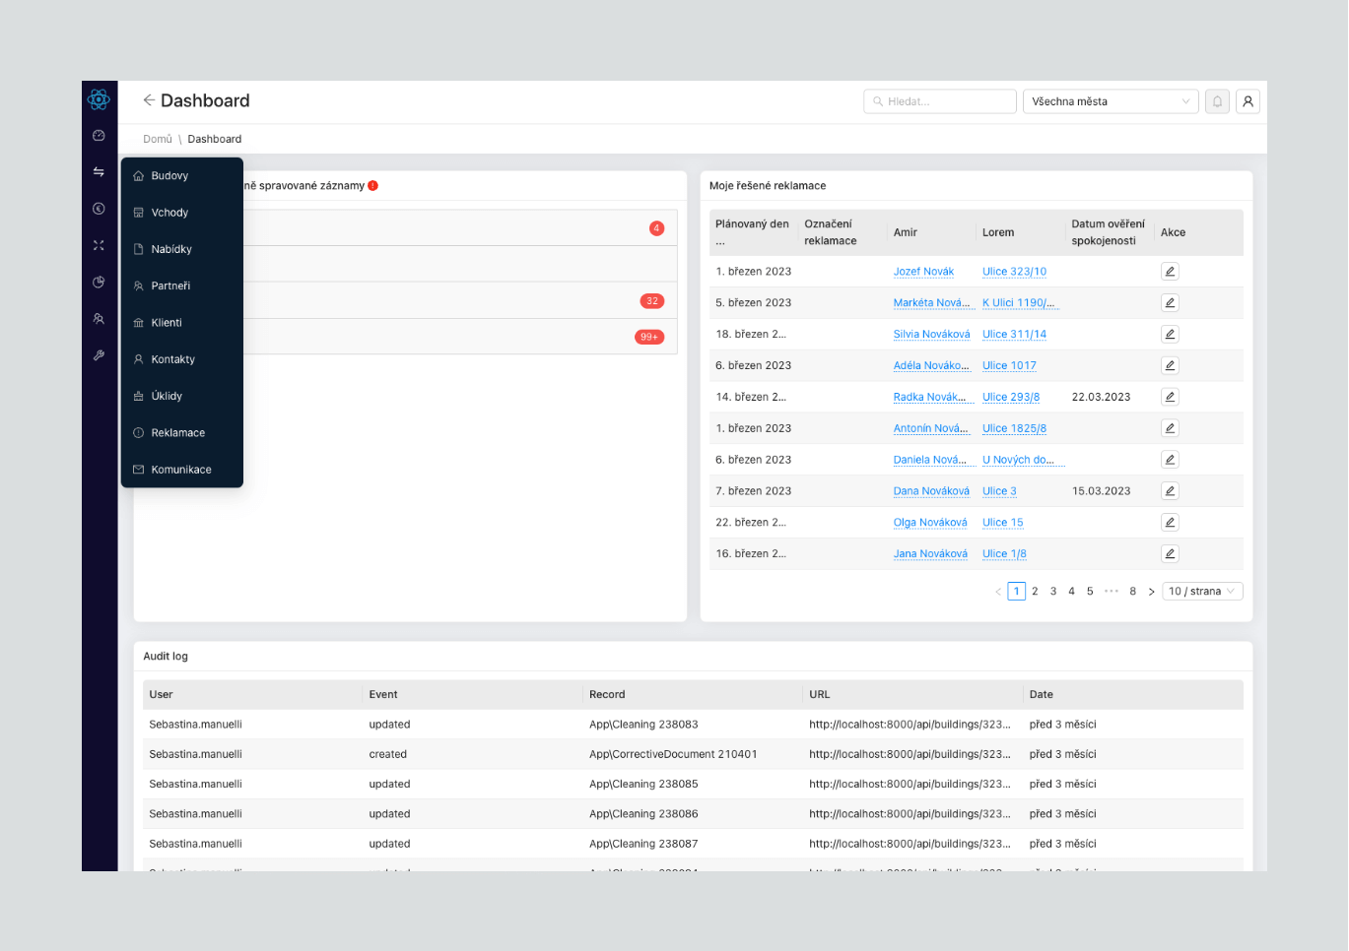
Task: Go to next page with the right chevron
Action: click(x=1151, y=592)
